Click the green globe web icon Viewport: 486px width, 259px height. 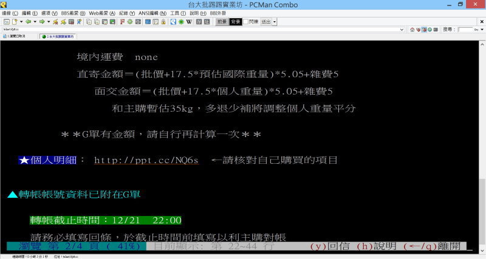pyautogui.click(x=430, y=29)
